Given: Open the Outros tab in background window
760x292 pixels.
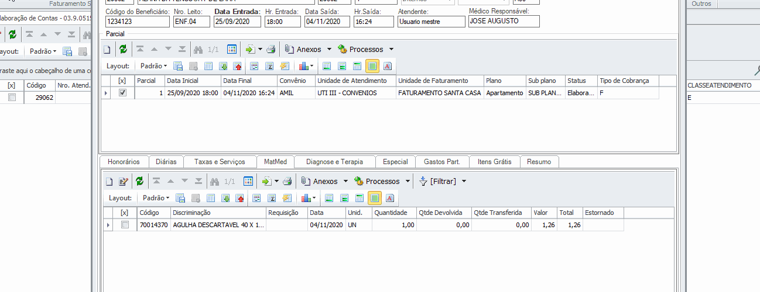Looking at the screenshot, I should click(701, 4).
